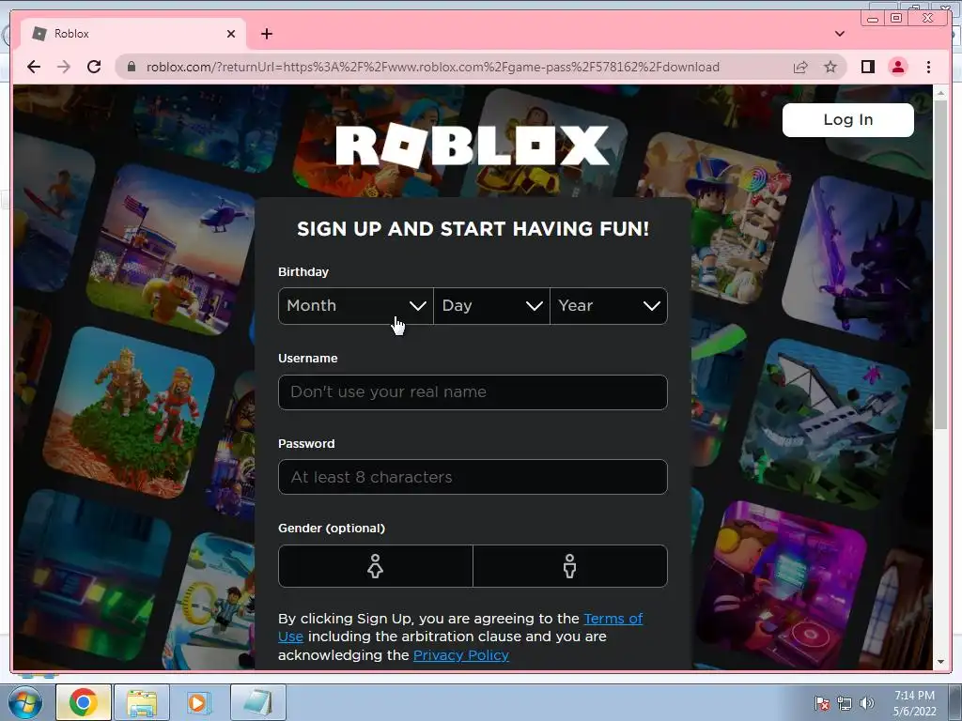Open a new browser tab
This screenshot has height=721, width=962.
click(x=266, y=34)
